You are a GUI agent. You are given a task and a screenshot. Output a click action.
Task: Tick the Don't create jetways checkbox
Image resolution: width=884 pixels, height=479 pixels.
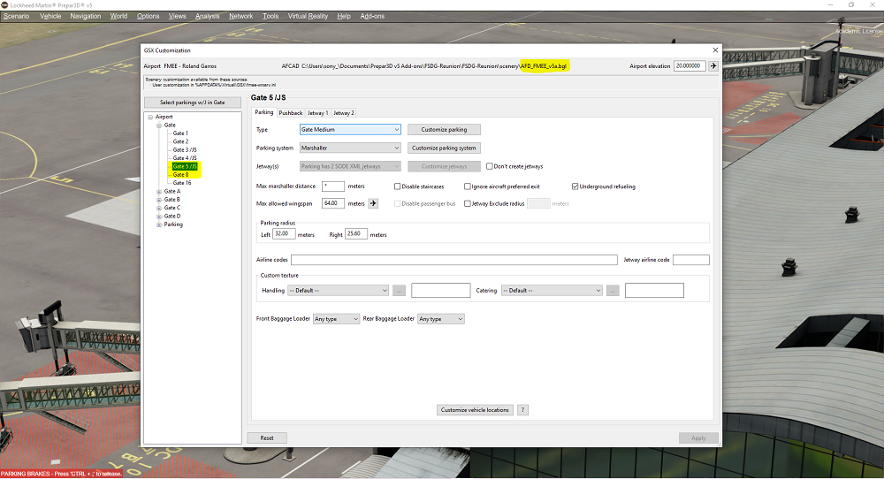click(490, 166)
